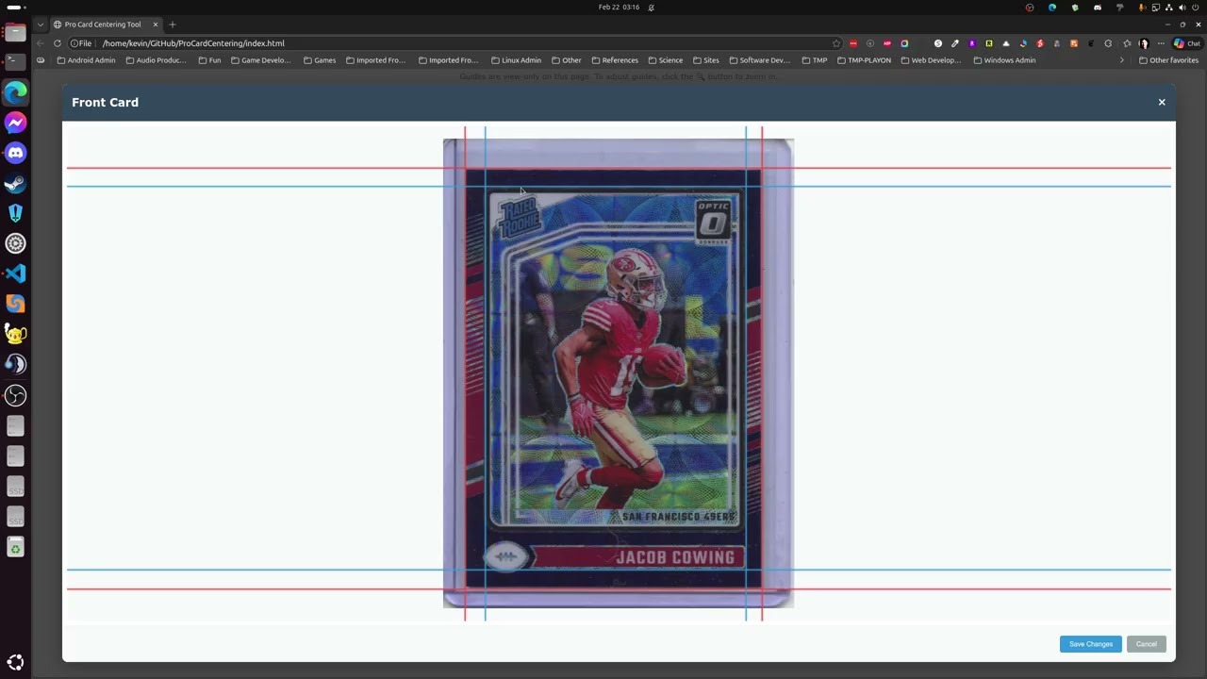
Task: Open the Extensions puzzle icon
Action: (1108, 43)
